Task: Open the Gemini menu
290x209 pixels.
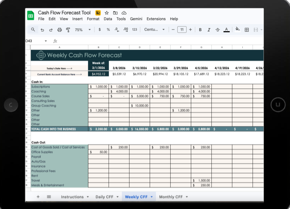Action: point(136,19)
